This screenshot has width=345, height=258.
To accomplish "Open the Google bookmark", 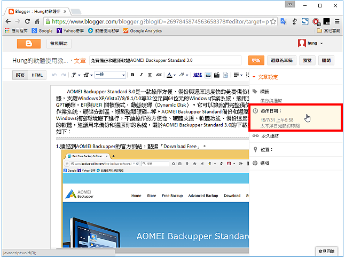I will coord(42,31).
